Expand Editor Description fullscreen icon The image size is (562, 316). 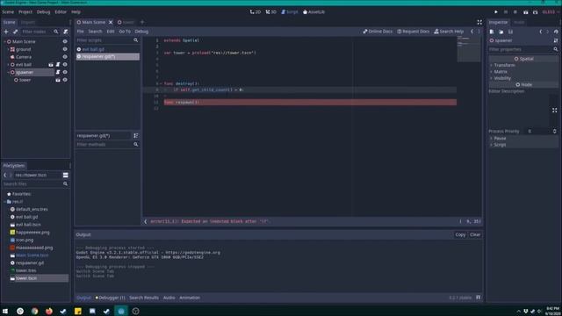(x=554, y=111)
